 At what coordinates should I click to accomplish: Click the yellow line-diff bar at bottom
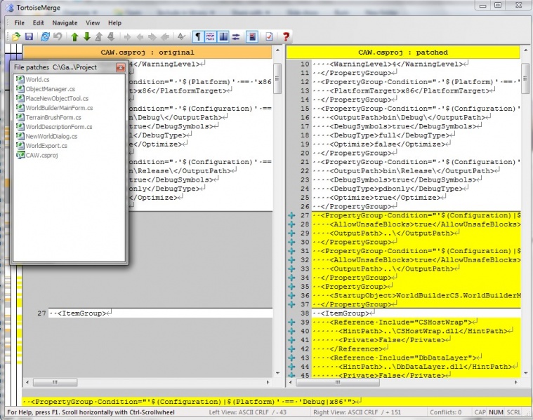point(277,402)
